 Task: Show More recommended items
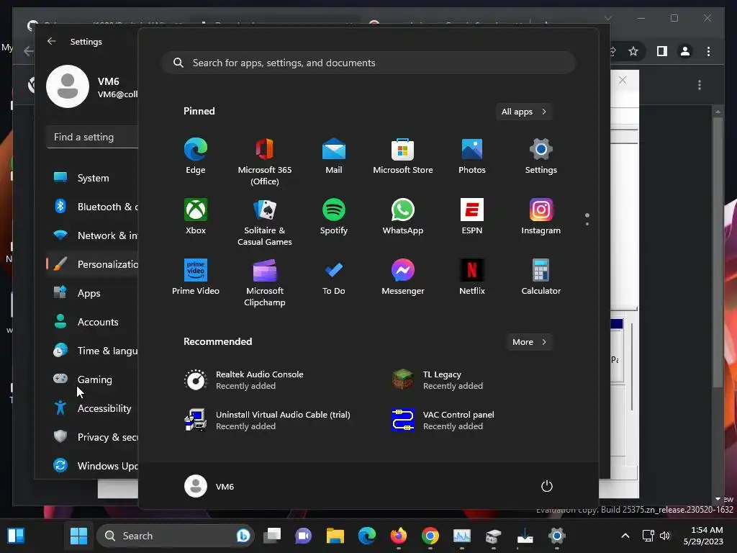529,342
